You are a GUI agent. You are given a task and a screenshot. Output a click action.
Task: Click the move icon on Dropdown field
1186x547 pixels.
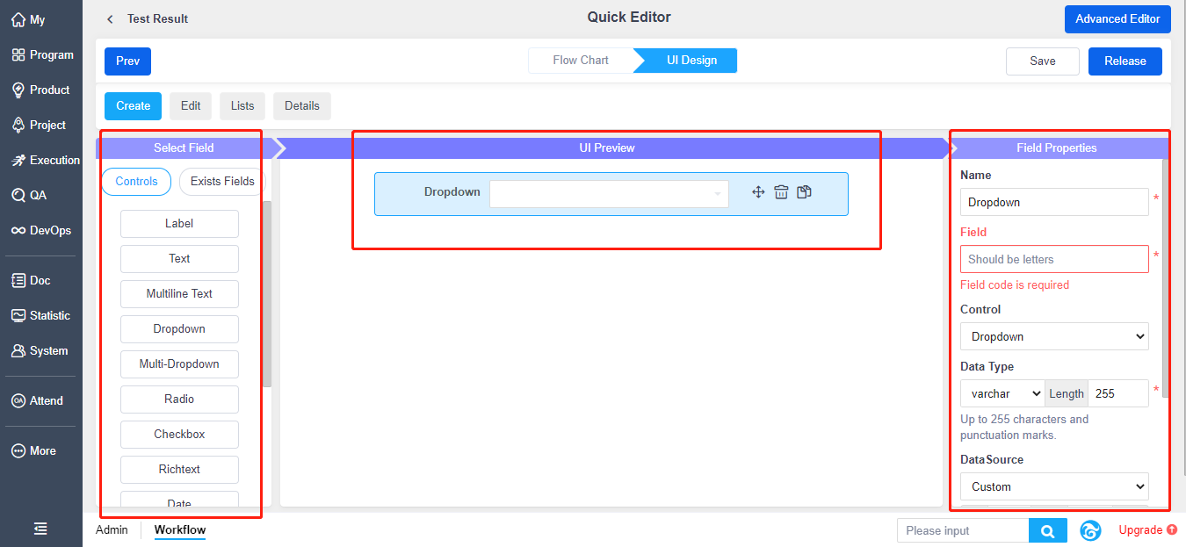(758, 192)
